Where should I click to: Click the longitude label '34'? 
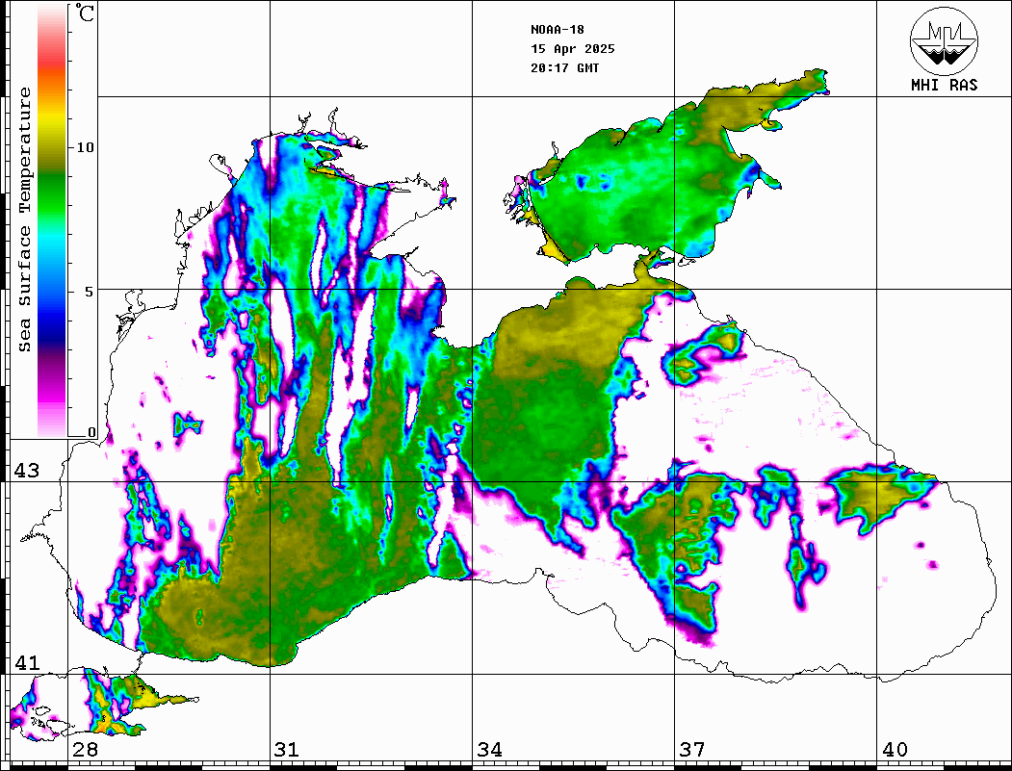coord(489,750)
